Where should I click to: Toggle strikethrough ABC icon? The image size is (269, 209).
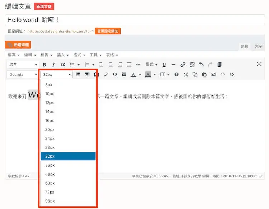[138, 65]
